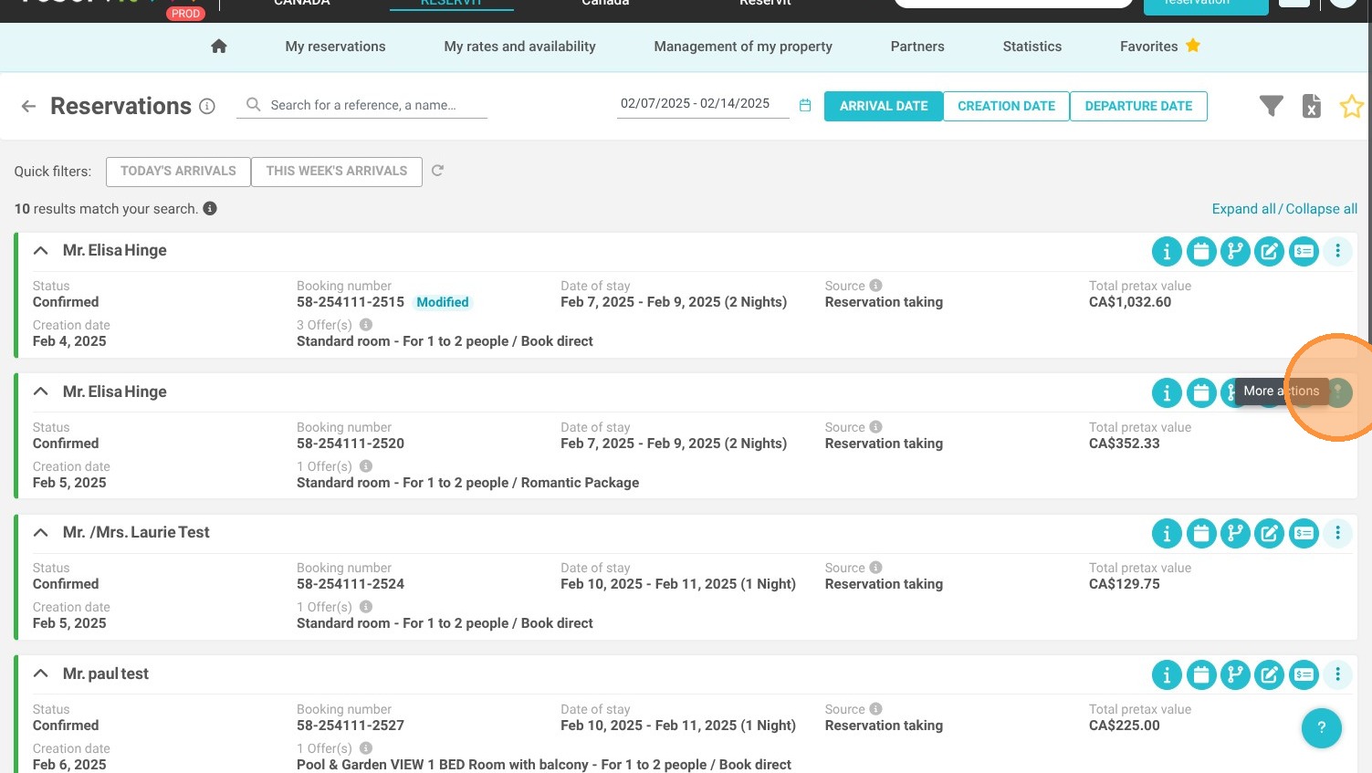Open the help question mark bubble
Screen dimensions: 1372x773
click(1321, 728)
